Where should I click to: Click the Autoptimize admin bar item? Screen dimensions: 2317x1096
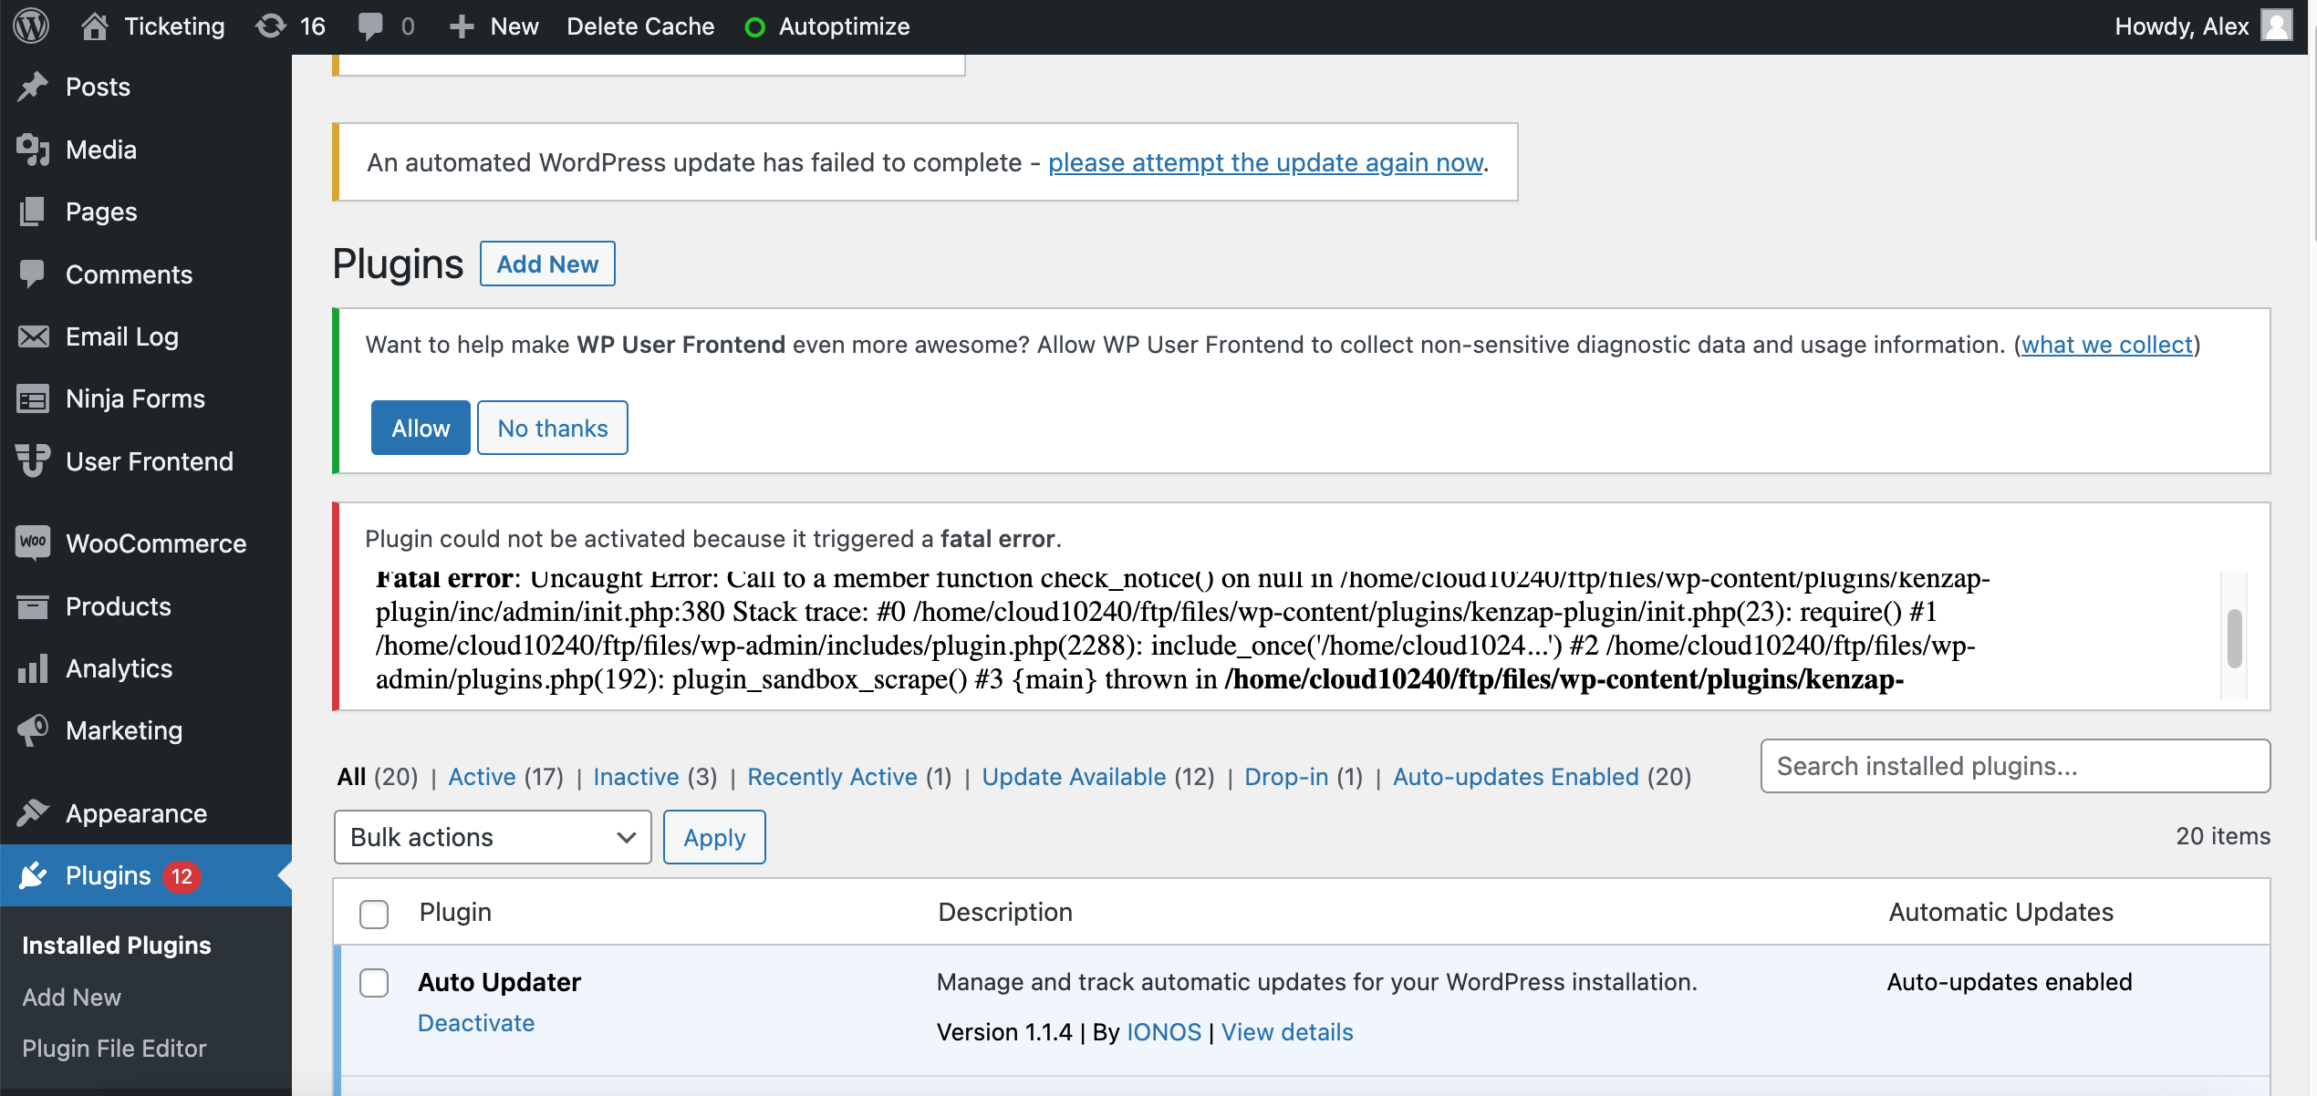827,26
